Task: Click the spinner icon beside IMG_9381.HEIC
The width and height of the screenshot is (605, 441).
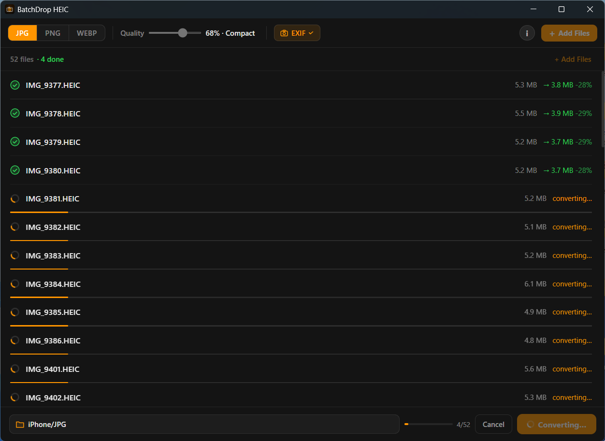Action: [x=15, y=199]
